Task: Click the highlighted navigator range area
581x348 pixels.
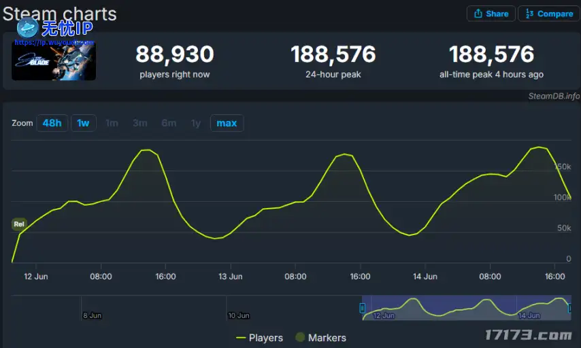Action: tap(466, 307)
